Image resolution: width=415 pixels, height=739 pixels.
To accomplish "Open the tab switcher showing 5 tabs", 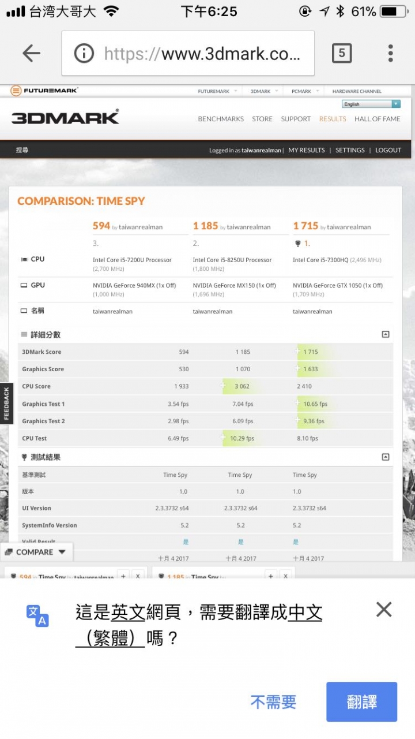I will (342, 53).
